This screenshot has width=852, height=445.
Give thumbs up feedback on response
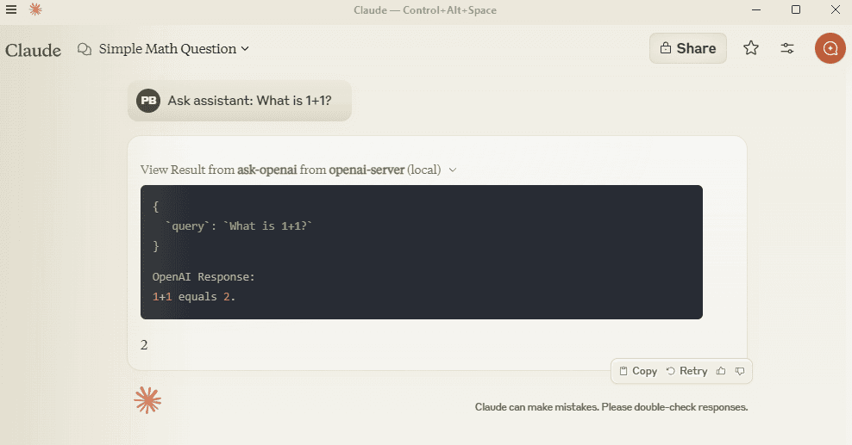click(x=721, y=371)
